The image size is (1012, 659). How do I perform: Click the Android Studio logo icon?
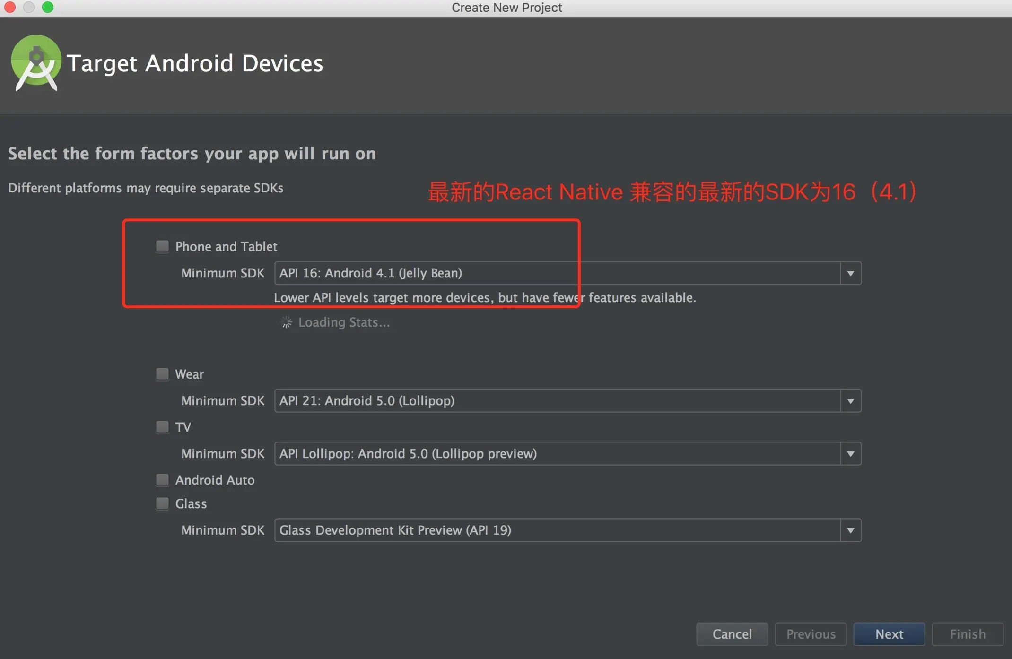coord(36,63)
